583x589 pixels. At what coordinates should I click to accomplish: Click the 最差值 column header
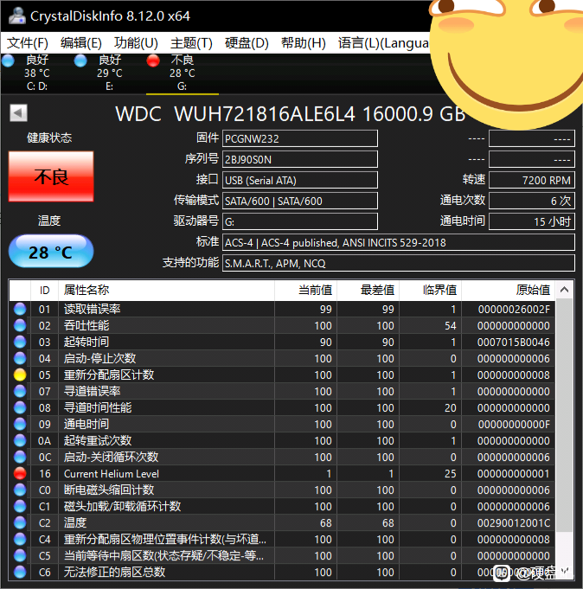(368, 290)
